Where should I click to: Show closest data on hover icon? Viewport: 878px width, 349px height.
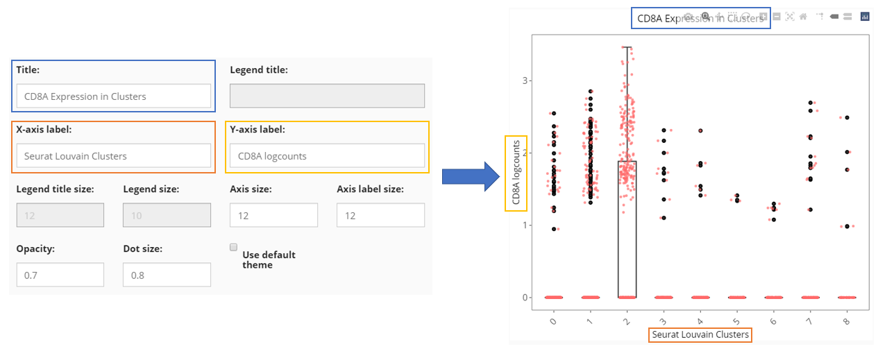pyautogui.click(x=834, y=16)
